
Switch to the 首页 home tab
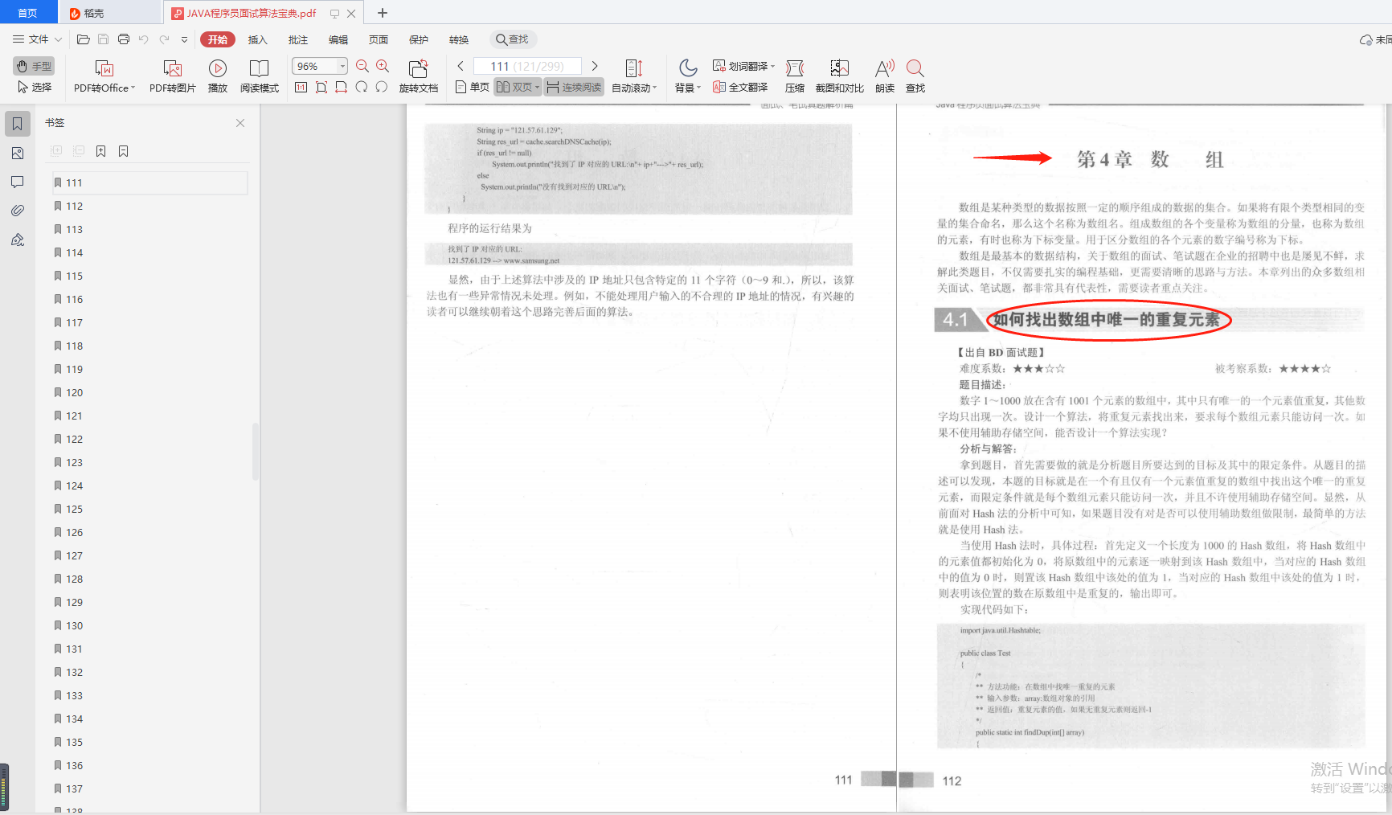pyautogui.click(x=28, y=13)
